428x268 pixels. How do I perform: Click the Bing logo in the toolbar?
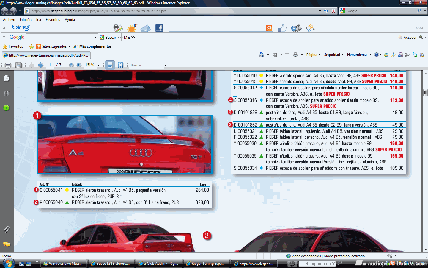pos(21,28)
